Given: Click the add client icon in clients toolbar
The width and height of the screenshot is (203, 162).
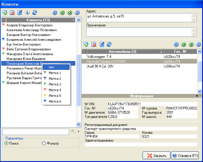Looking at the screenshot, I should tap(5, 13).
